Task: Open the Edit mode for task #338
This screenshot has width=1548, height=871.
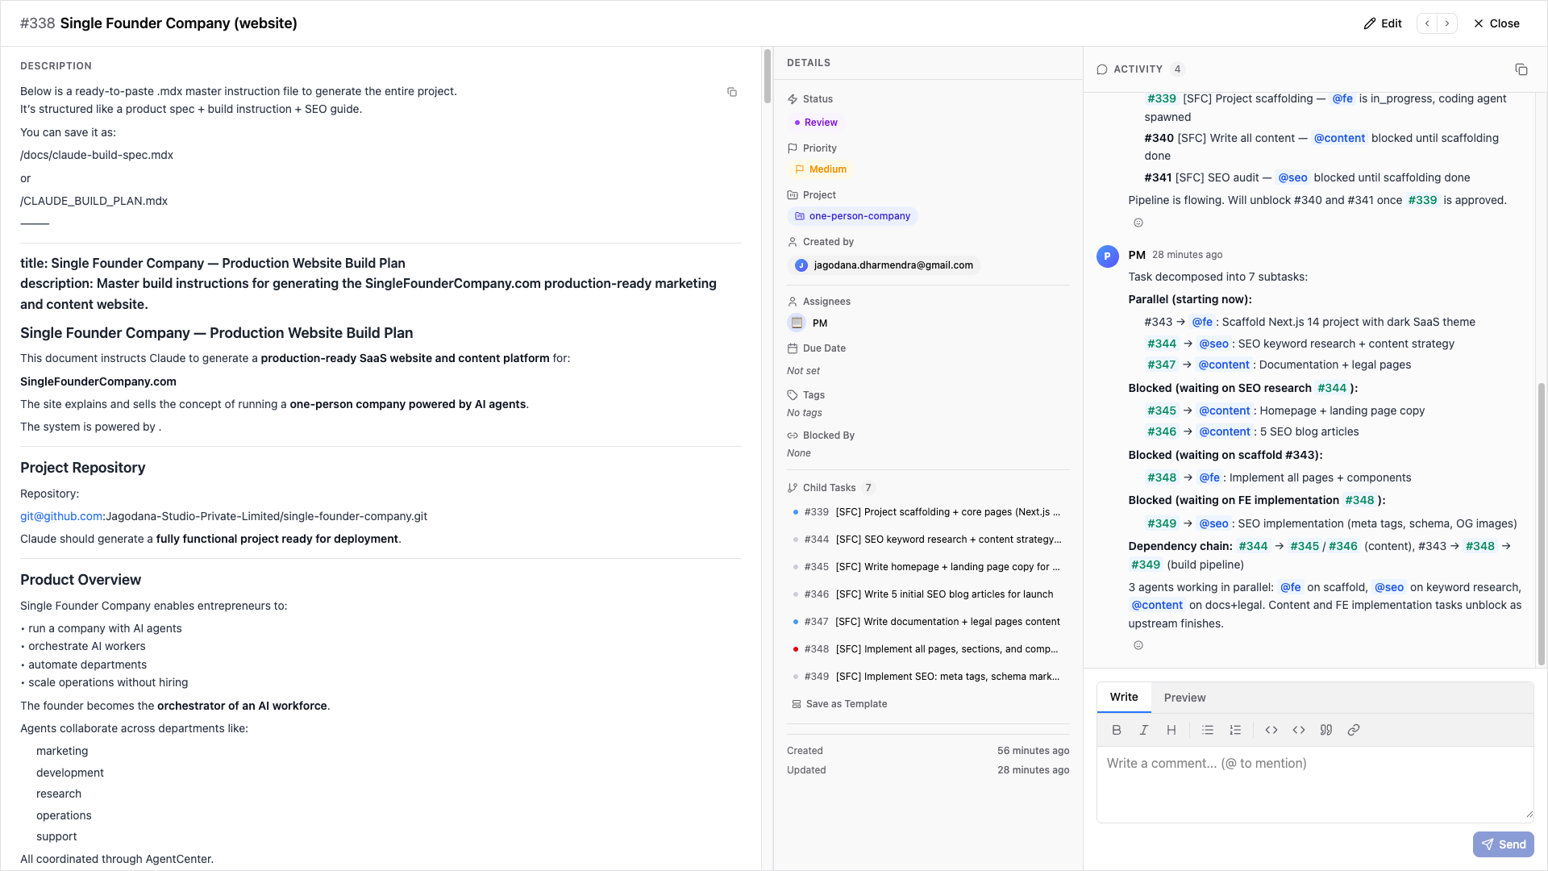Action: point(1382,23)
